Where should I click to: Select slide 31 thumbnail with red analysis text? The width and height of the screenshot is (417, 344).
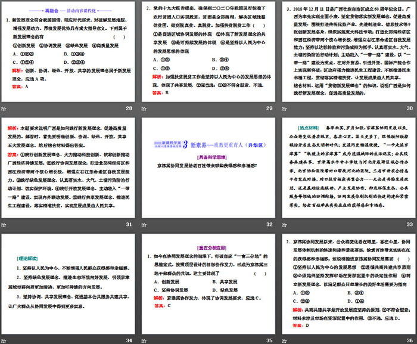pyautogui.click(x=69, y=168)
